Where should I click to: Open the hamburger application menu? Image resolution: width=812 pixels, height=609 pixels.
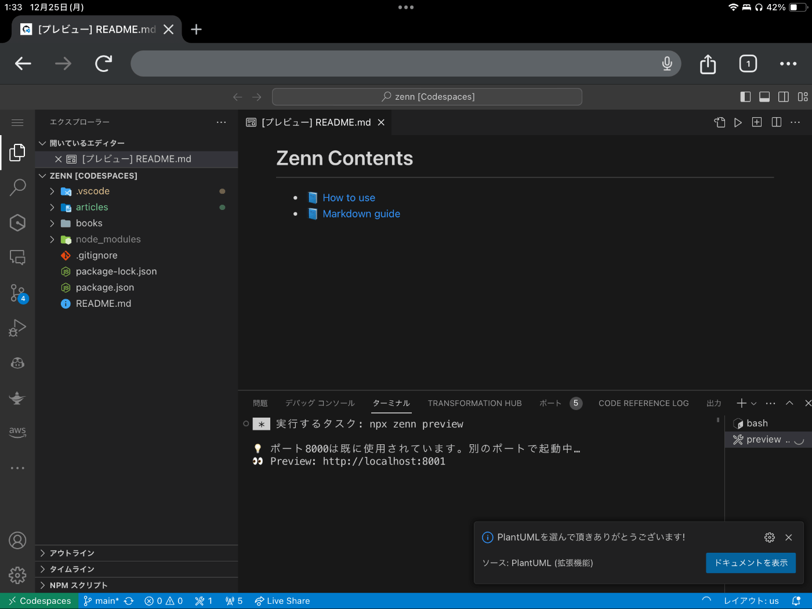point(17,122)
